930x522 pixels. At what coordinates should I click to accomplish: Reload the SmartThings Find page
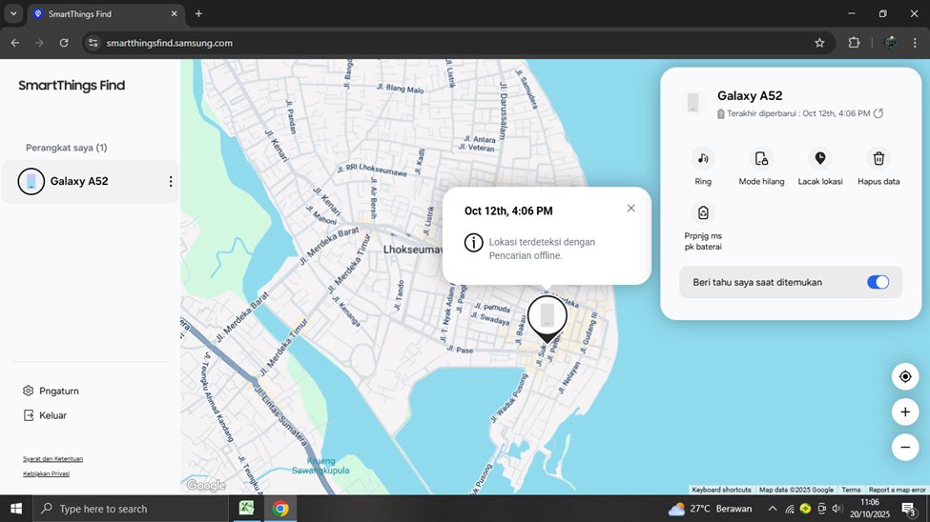[x=64, y=43]
